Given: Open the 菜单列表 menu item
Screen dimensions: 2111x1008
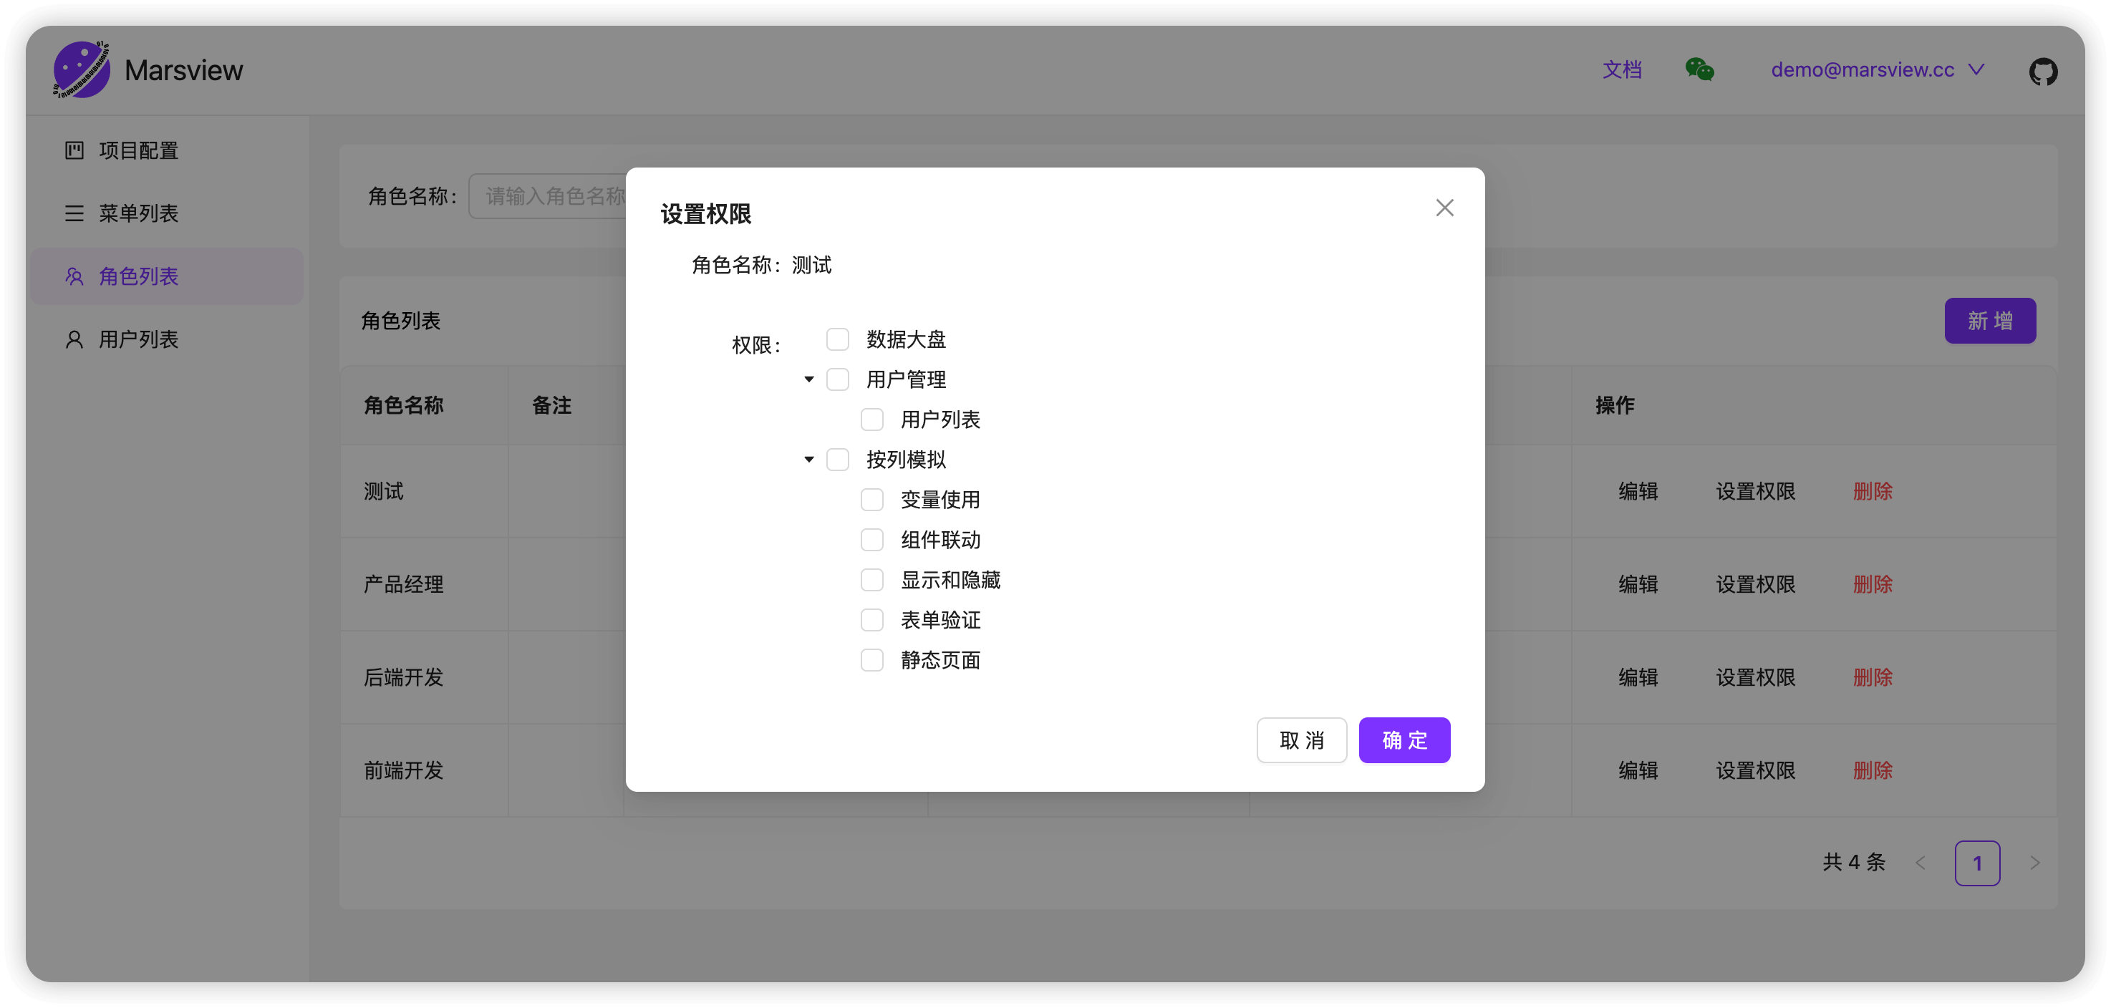Looking at the screenshot, I should (x=167, y=213).
